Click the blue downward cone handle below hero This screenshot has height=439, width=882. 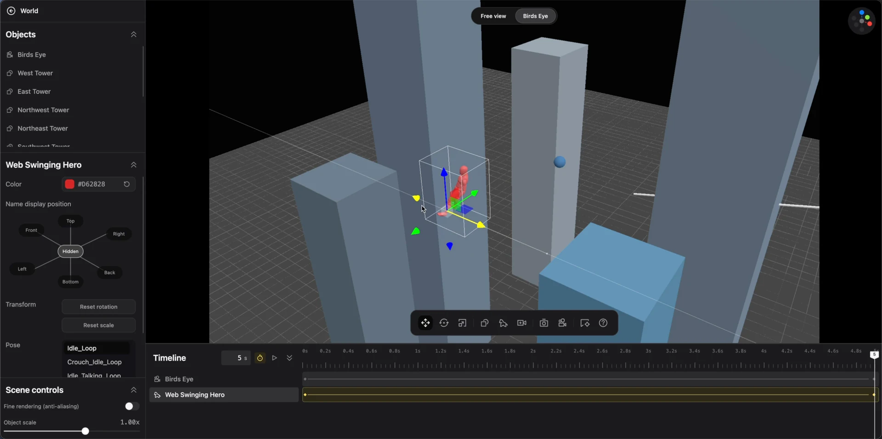point(450,246)
